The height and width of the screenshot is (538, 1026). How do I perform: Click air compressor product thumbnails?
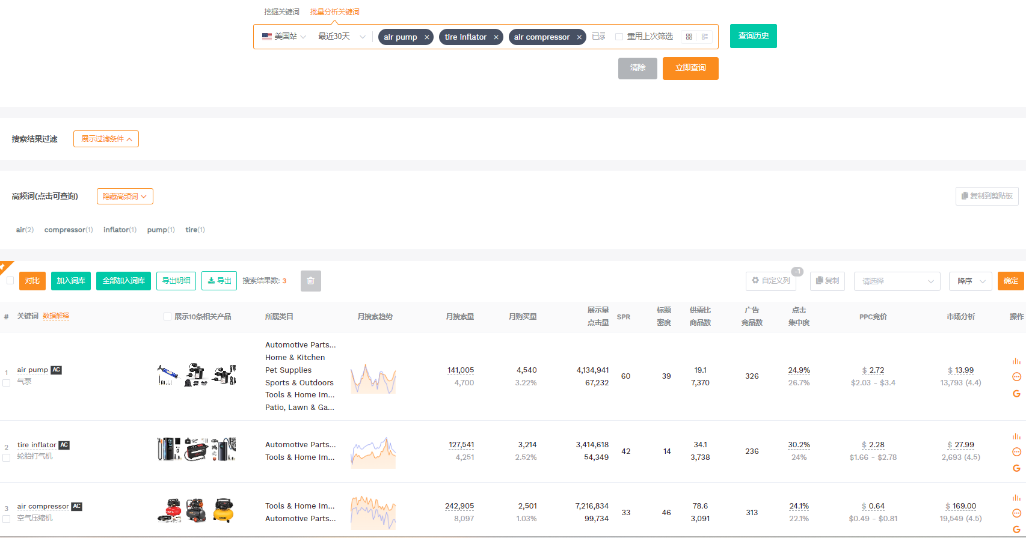point(195,511)
